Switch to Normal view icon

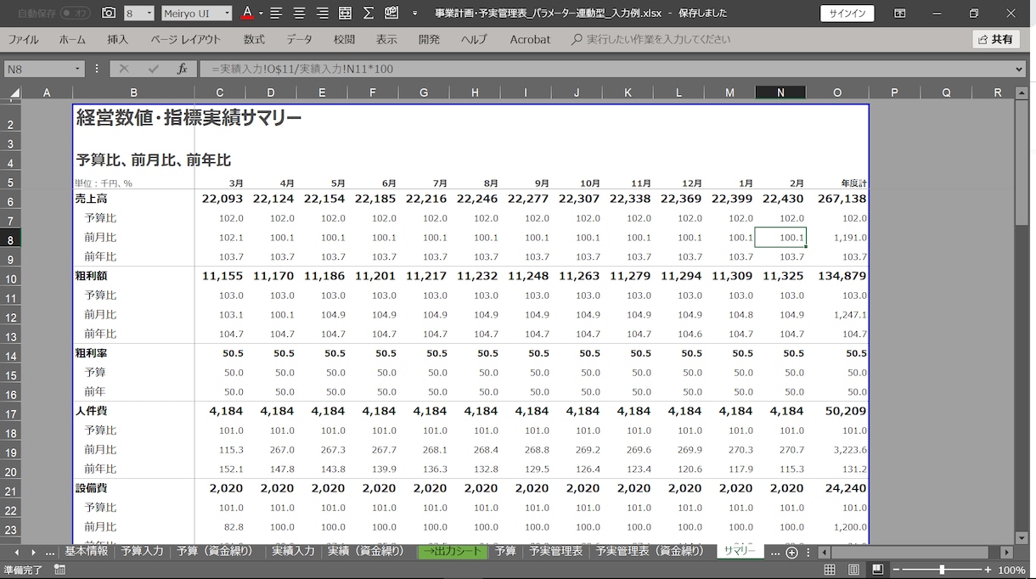[830, 570]
